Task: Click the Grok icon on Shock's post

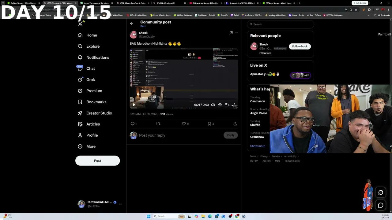Action: [231, 33]
